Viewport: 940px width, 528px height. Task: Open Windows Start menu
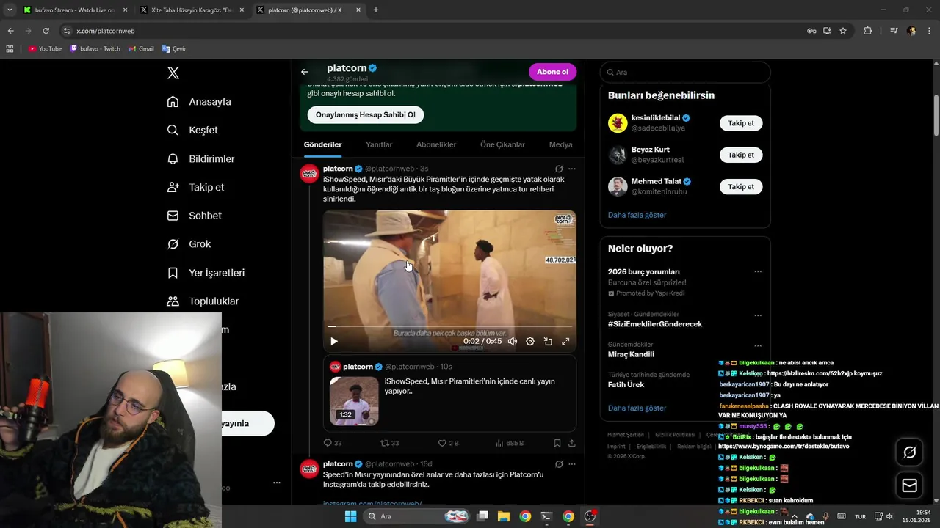click(351, 516)
